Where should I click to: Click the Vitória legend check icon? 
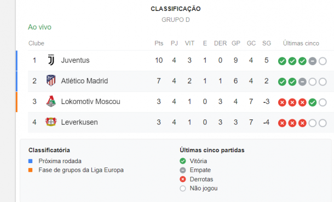(x=182, y=161)
